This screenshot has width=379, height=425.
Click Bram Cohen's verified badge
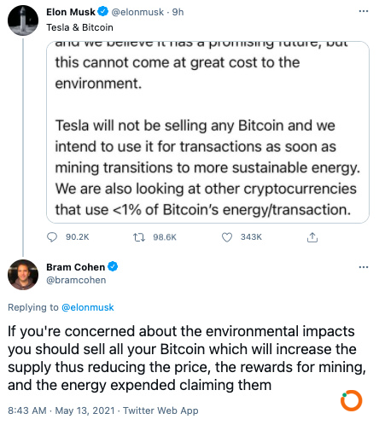(x=113, y=266)
